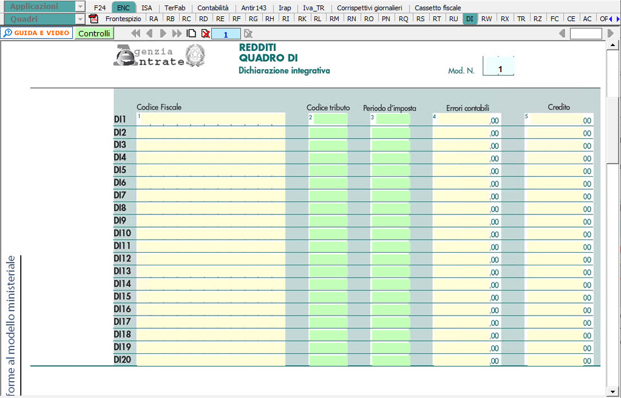
Task: Go to the Irap tab
Action: pos(285,8)
